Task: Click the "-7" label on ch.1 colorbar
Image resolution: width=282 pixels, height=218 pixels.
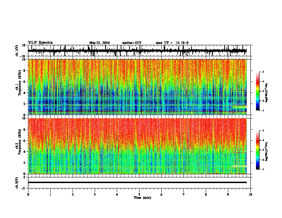Action: (263, 110)
